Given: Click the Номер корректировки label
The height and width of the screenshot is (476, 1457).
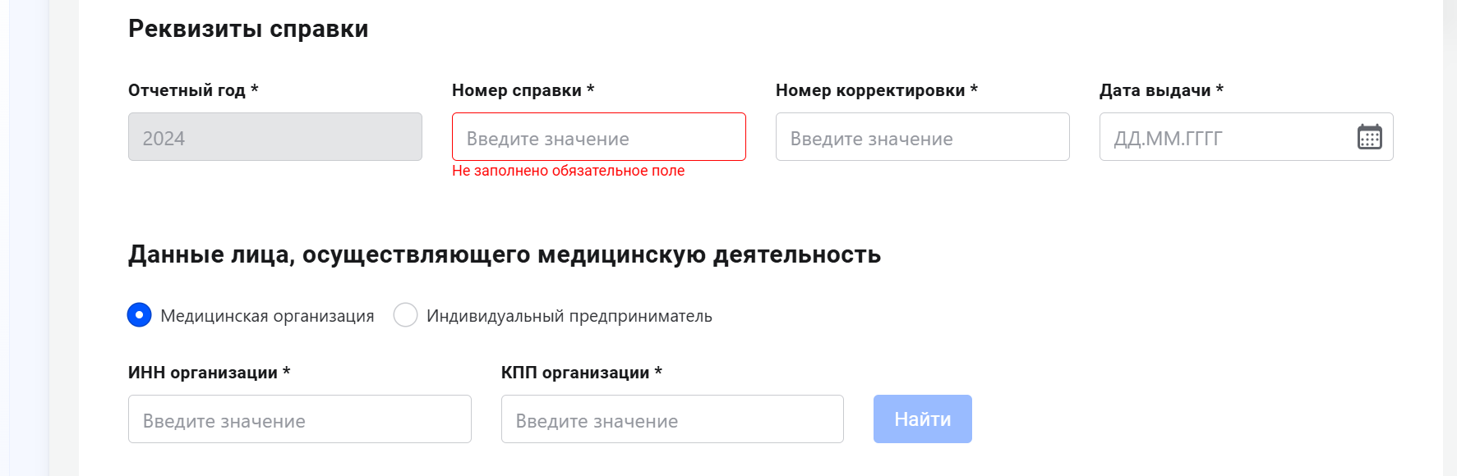Looking at the screenshot, I should tap(874, 90).
